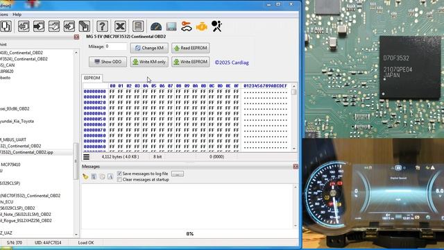
Task: Click the Read EEPROM button
Action: click(x=191, y=48)
